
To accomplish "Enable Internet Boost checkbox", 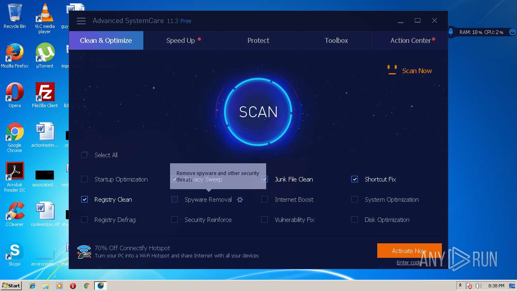I will (x=265, y=199).
